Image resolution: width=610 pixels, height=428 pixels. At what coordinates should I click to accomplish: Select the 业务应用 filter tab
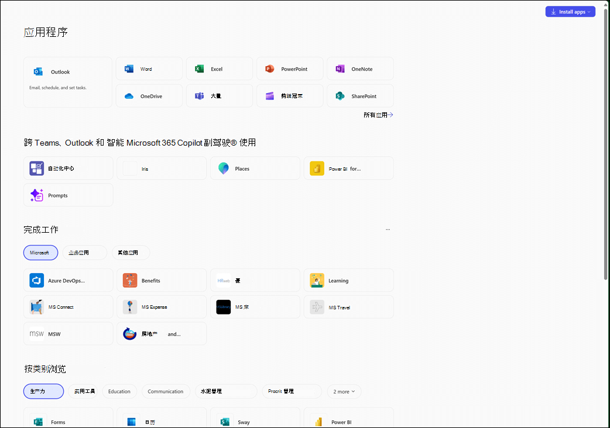84,253
